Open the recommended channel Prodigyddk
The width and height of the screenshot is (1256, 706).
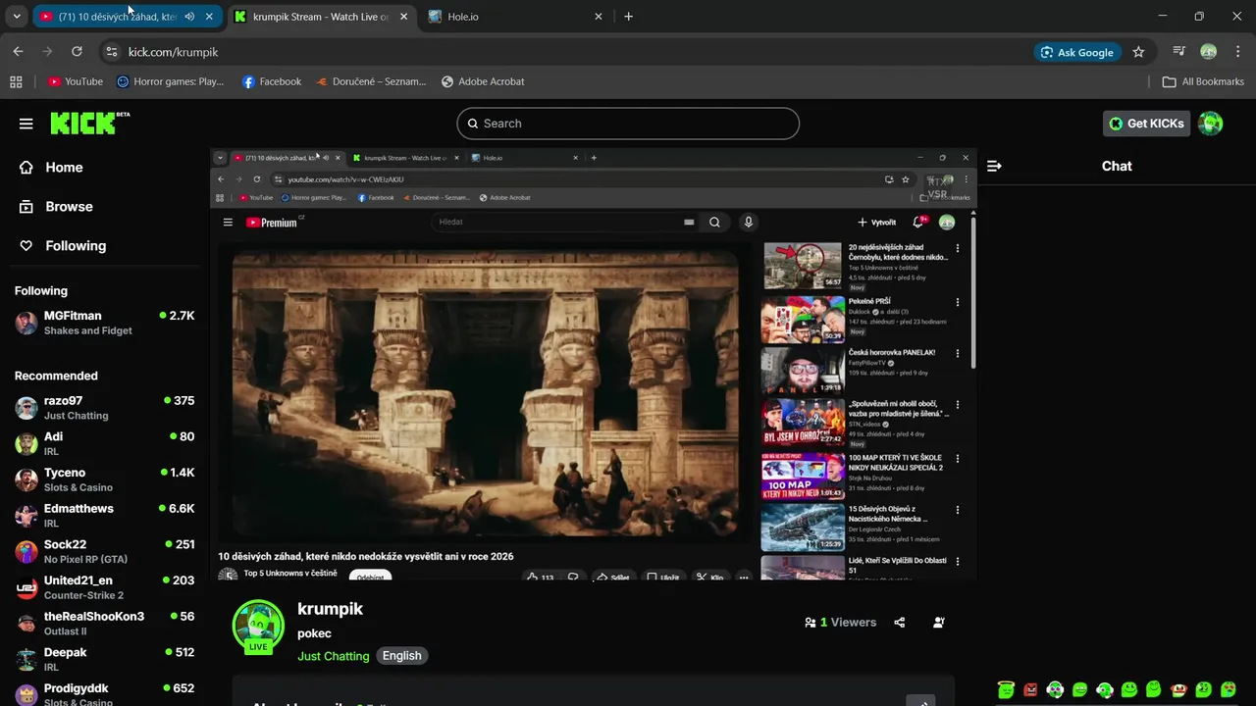point(104,694)
